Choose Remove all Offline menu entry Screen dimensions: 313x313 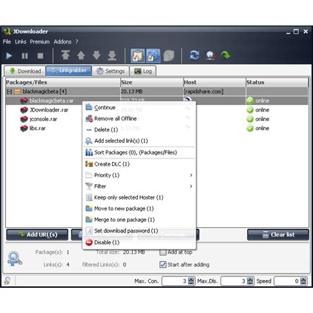(139, 119)
